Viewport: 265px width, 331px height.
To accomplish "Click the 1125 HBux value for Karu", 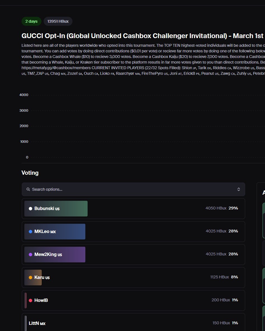I will 220,277.
